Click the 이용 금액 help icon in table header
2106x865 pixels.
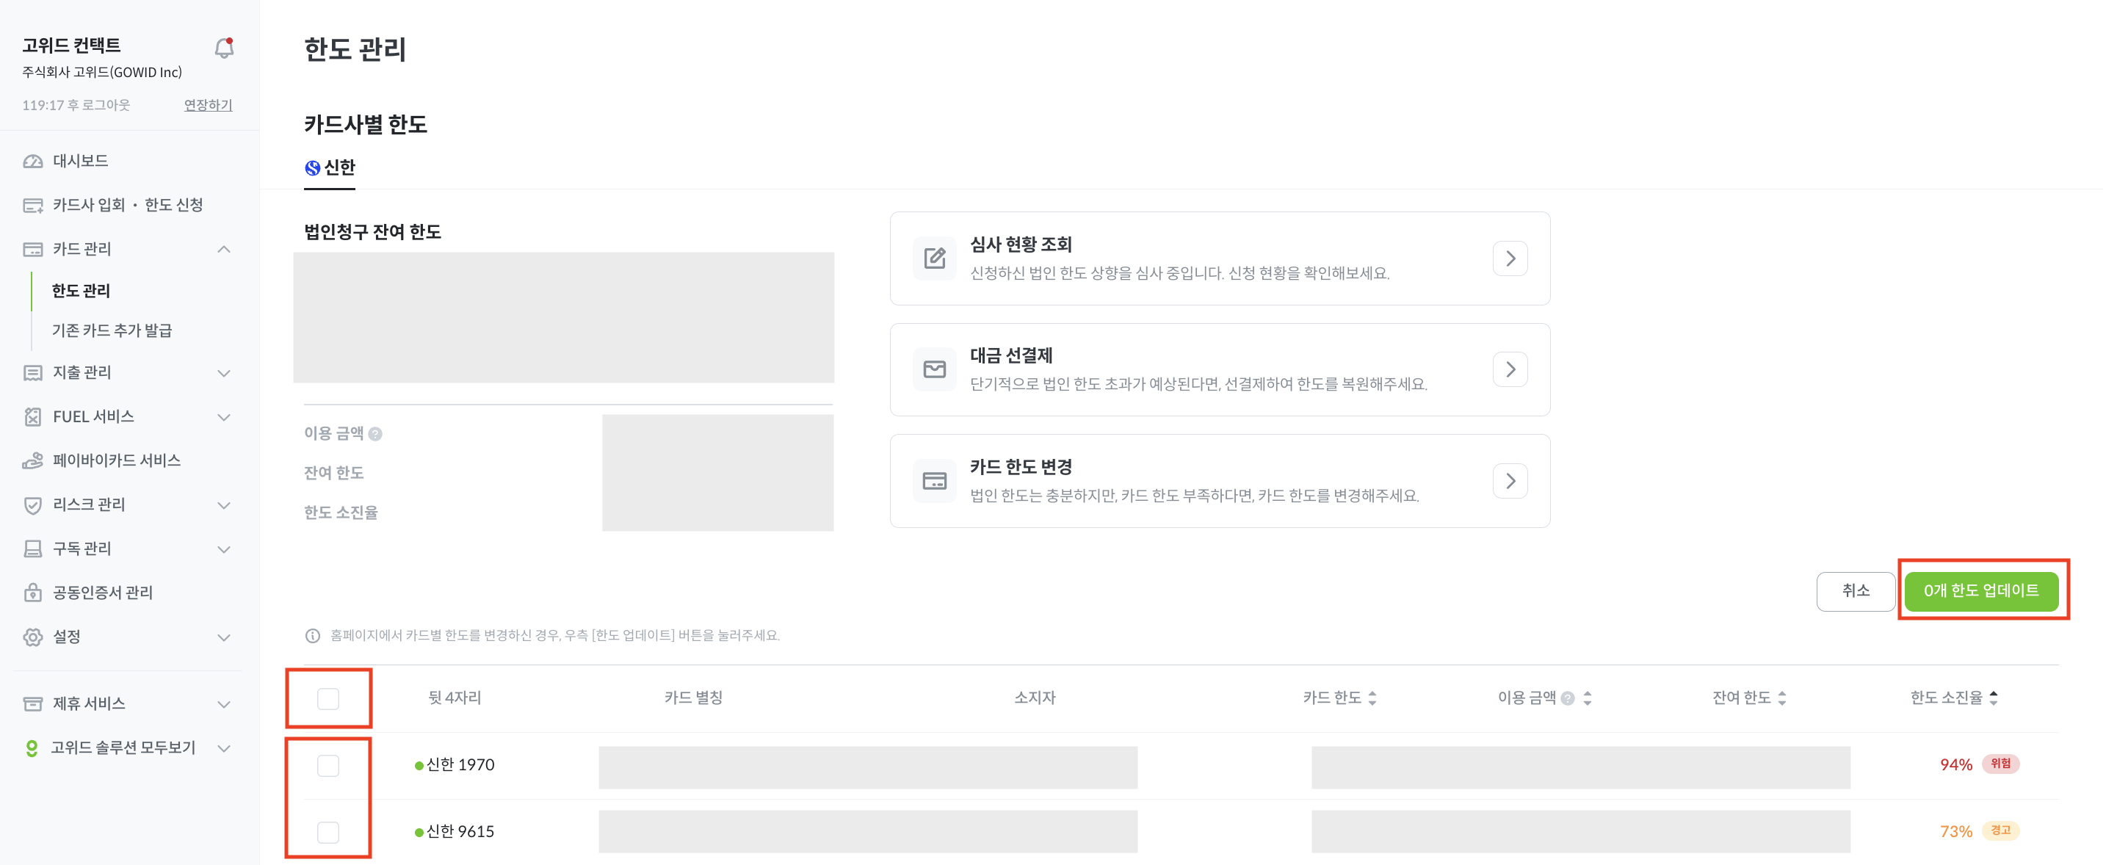(x=1567, y=698)
